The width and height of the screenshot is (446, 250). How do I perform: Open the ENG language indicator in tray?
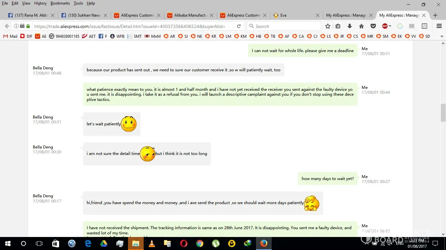coord(400,243)
